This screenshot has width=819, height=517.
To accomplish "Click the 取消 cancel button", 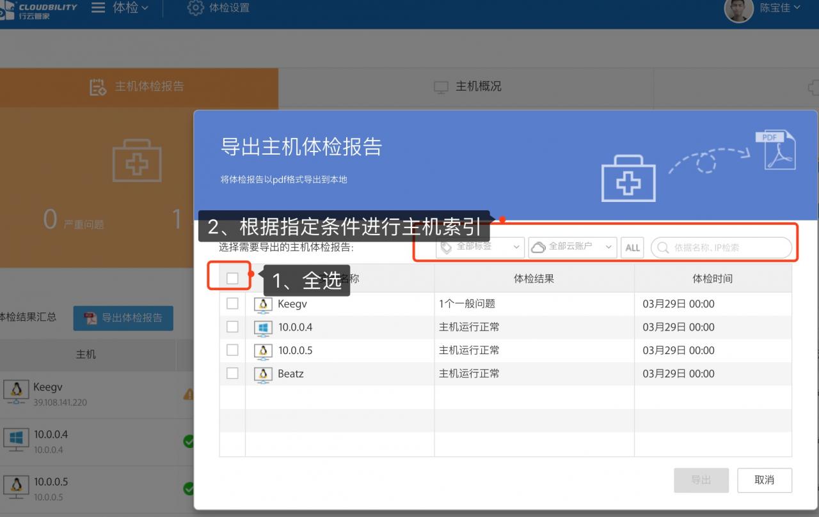I will 764,480.
